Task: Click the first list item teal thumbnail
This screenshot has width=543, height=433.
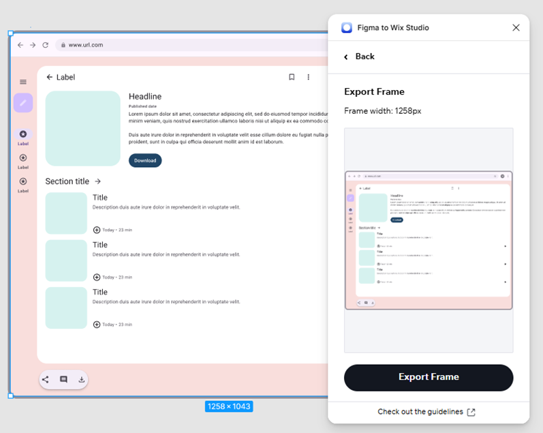Action: click(x=66, y=213)
